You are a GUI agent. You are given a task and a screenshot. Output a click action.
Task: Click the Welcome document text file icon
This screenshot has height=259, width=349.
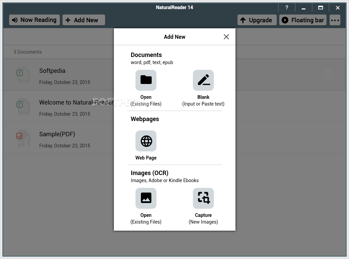click(x=23, y=106)
